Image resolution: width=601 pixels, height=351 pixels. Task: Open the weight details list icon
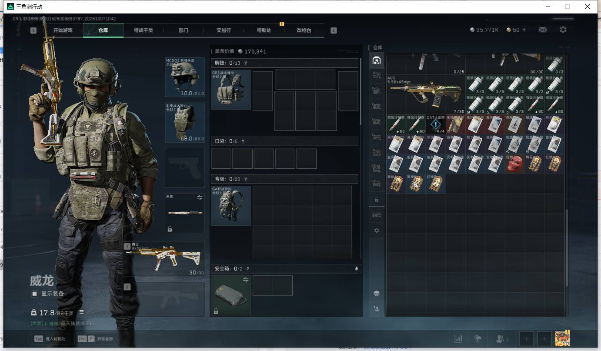pyautogui.click(x=81, y=312)
